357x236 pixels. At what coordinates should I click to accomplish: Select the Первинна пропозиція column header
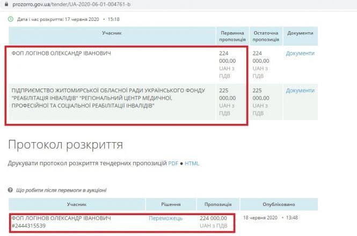[232, 36]
